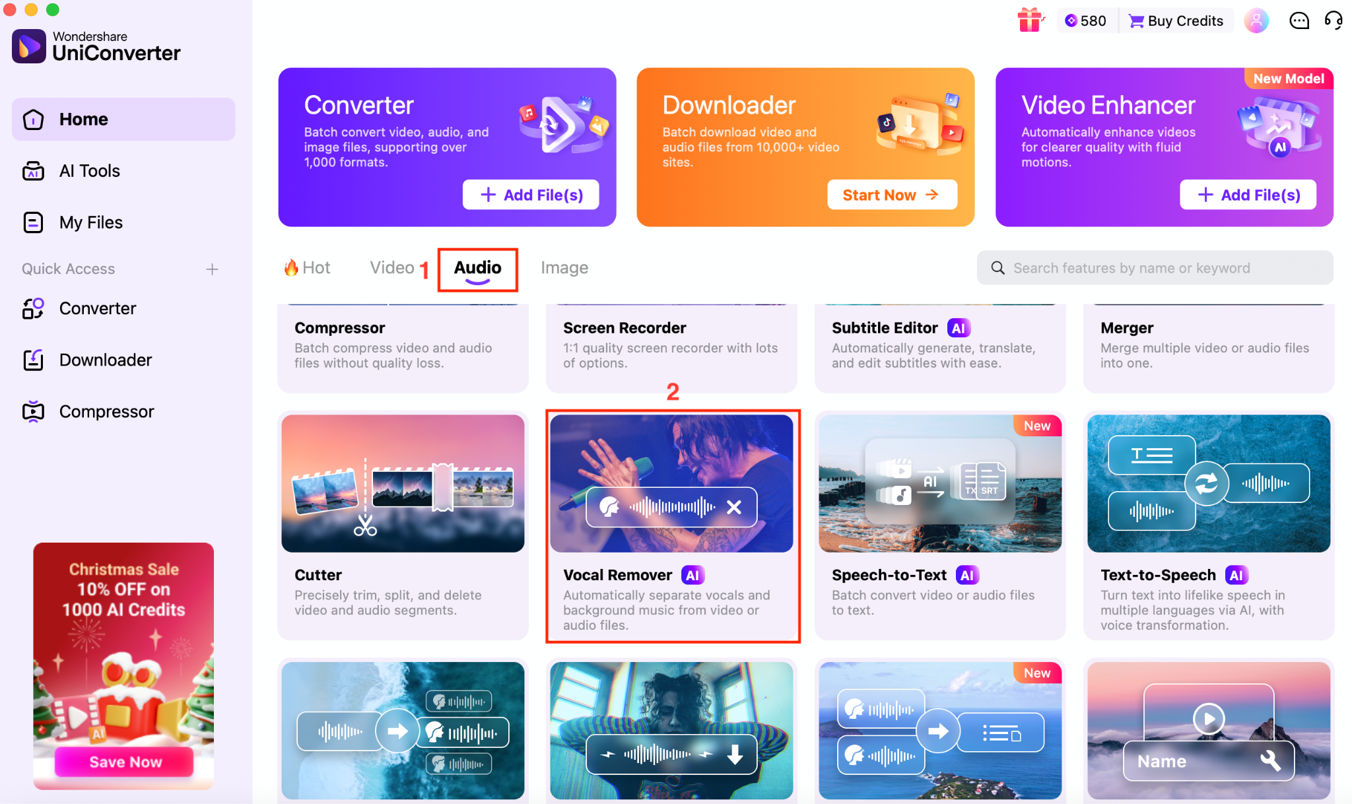Switch to the Hot tab
The image size is (1352, 804).
pos(307,267)
